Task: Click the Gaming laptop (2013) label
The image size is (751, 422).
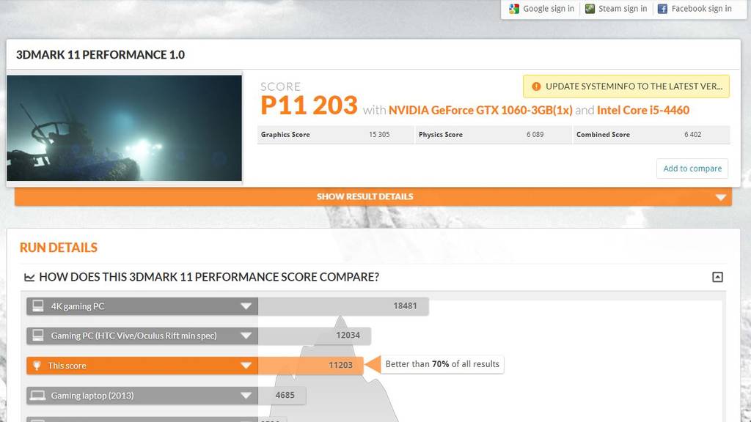Action: click(x=92, y=396)
